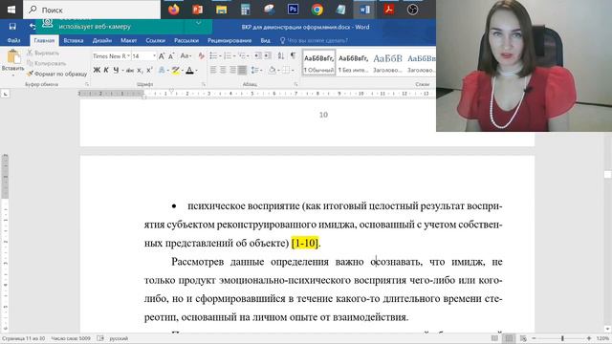Viewport: 612px width, 344px height.
Task: Open Font dialog launcher in Шрифт group
Action: point(204,84)
